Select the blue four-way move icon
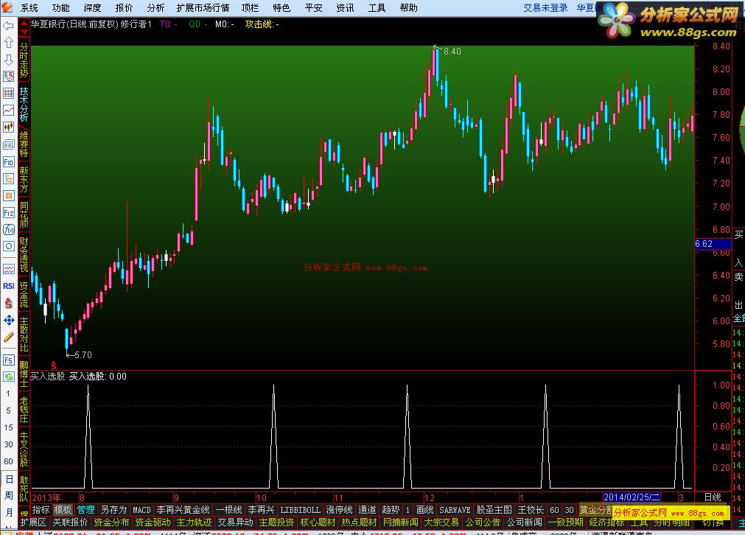Image resolution: width=745 pixels, height=535 pixels. pyautogui.click(x=8, y=321)
